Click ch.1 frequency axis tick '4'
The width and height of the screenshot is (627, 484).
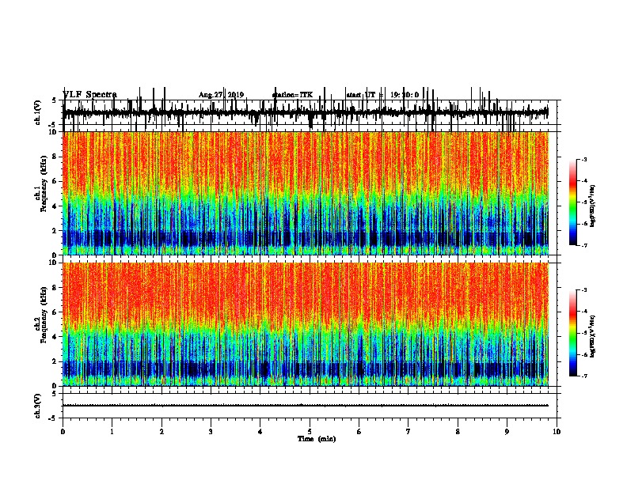click(x=55, y=206)
